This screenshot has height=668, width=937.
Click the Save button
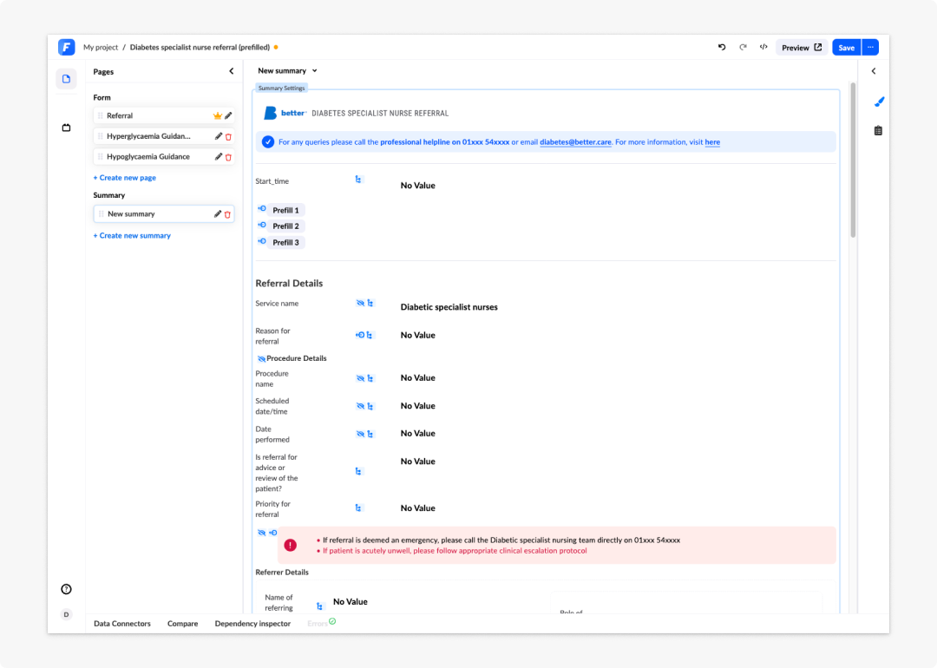(846, 47)
